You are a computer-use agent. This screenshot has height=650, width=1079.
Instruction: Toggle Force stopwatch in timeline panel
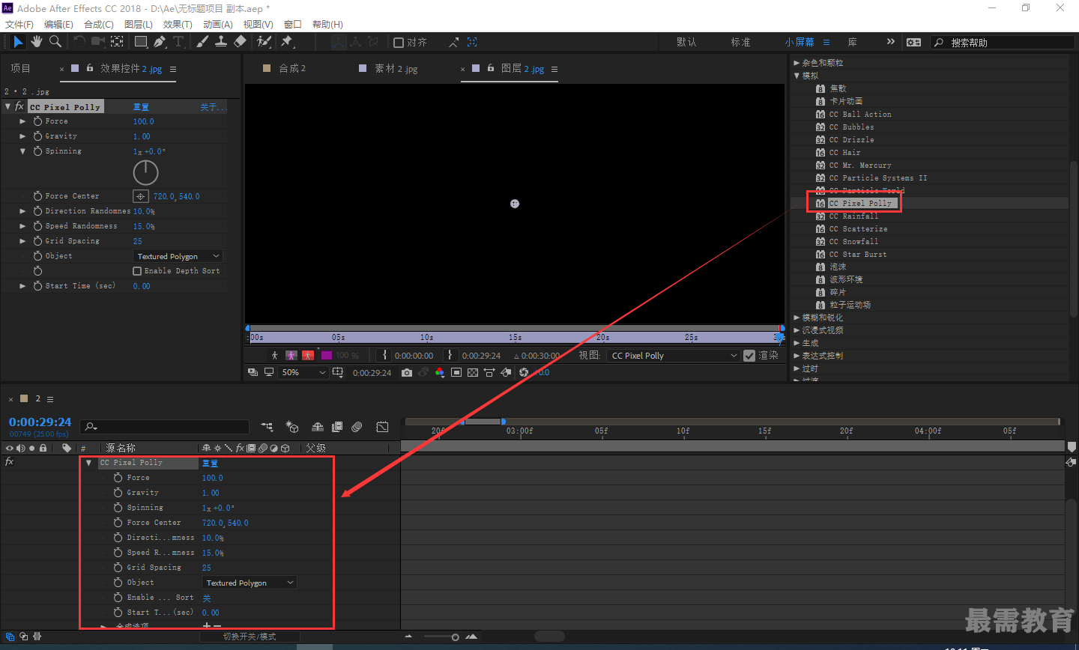(x=118, y=478)
